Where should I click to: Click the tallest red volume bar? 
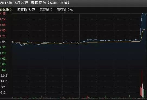(142, 84)
